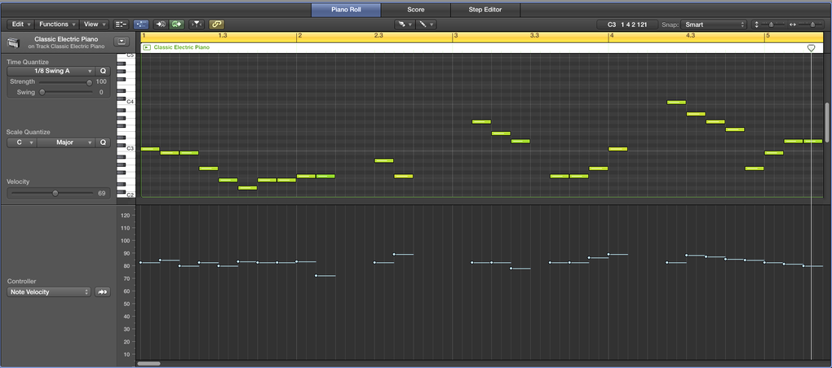Click the horizontal zoom slider
The image size is (832, 368).
(x=812, y=24)
